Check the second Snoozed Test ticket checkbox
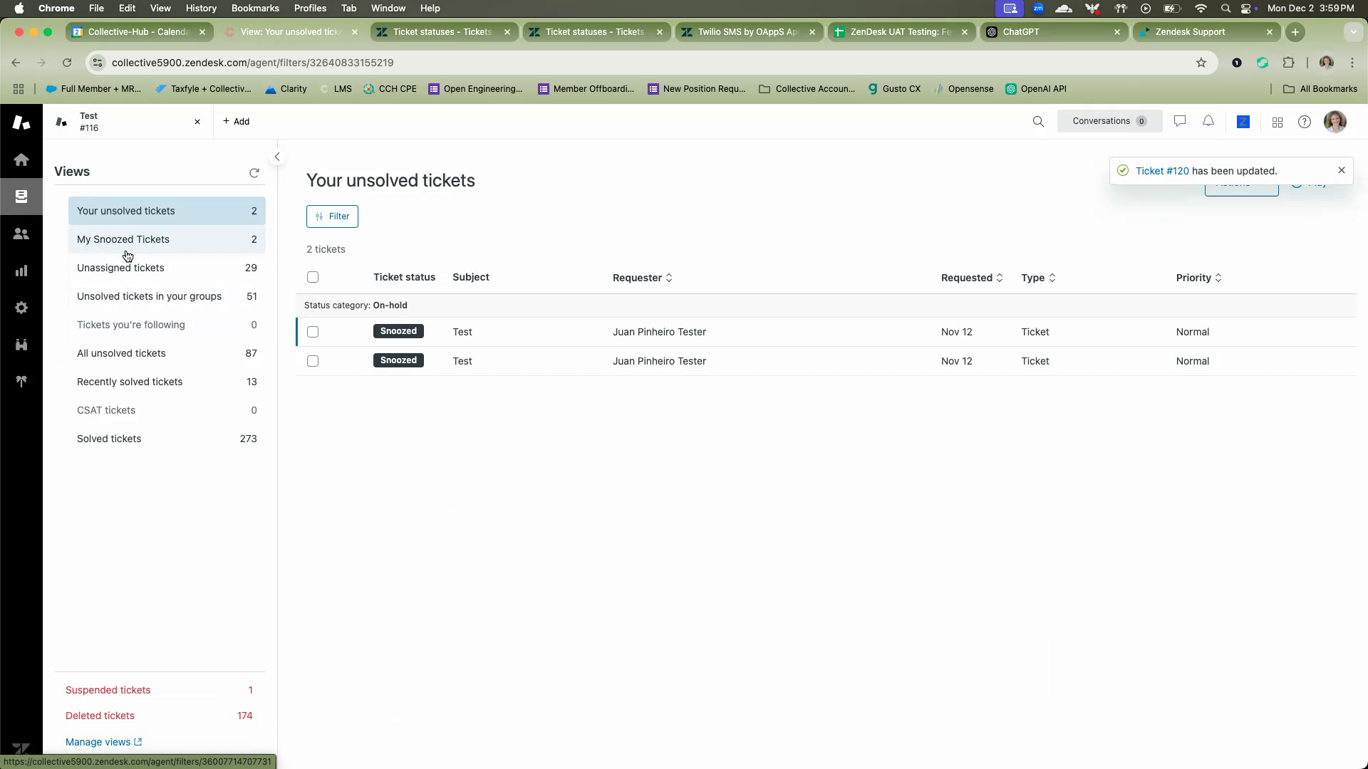This screenshot has width=1368, height=769. click(x=313, y=361)
